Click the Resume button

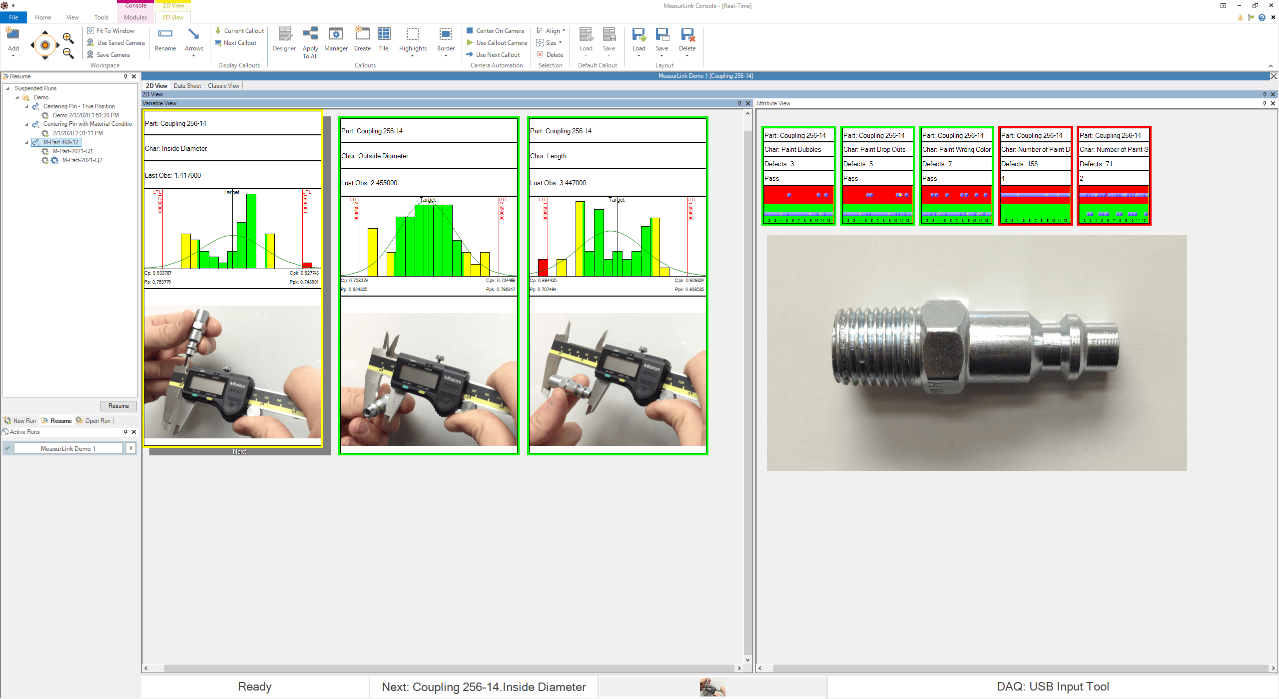pyautogui.click(x=118, y=406)
